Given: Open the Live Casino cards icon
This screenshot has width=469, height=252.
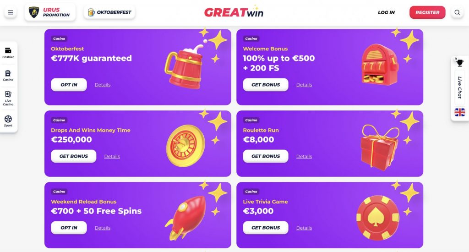Looking at the screenshot, I should pos(8,94).
